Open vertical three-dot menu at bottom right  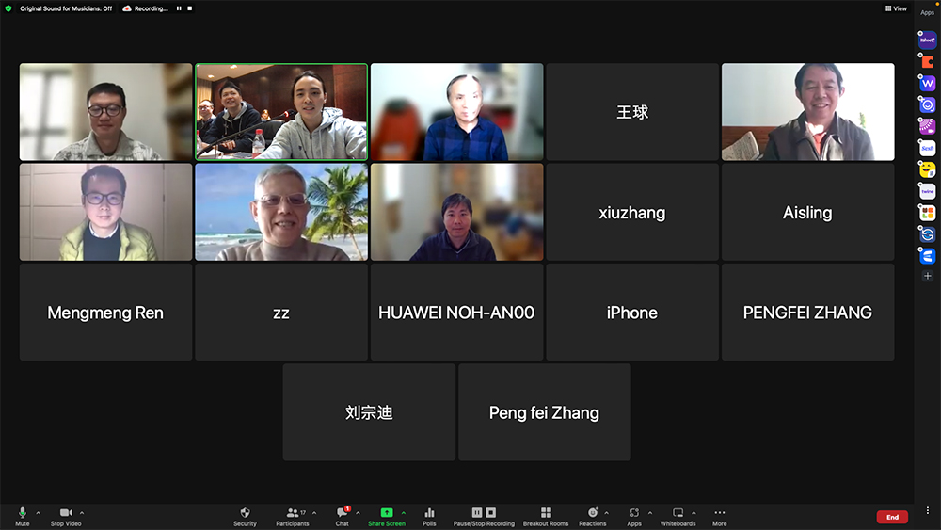click(x=927, y=510)
